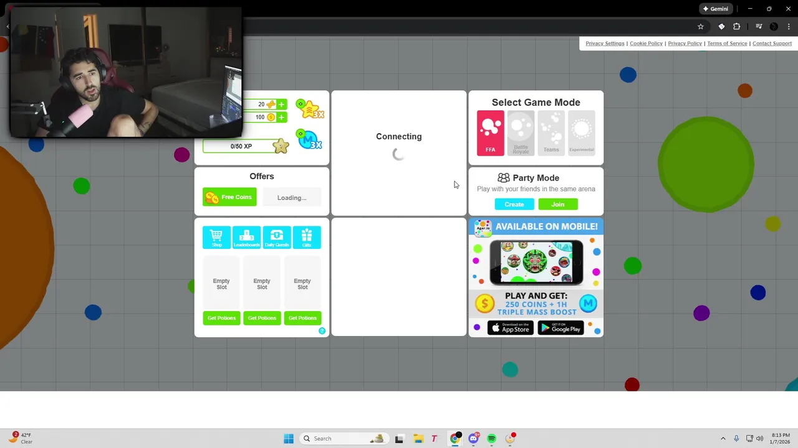Click the phone image in mobile ad
This screenshot has width=798, height=448.
536,262
